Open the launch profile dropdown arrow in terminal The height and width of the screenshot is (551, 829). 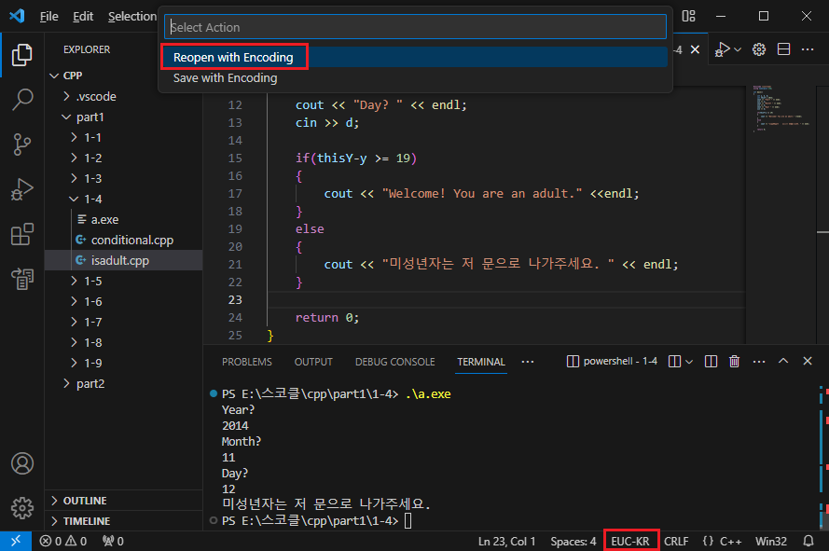point(689,362)
